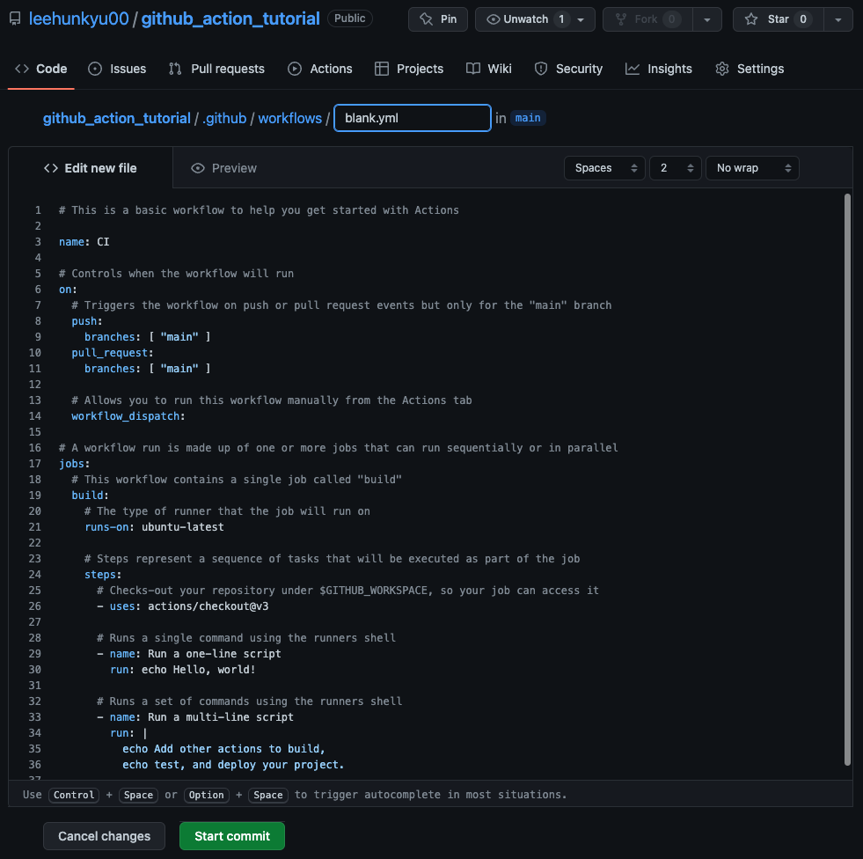Open the Wiki tab
This screenshot has width=863, height=859.
489,69
